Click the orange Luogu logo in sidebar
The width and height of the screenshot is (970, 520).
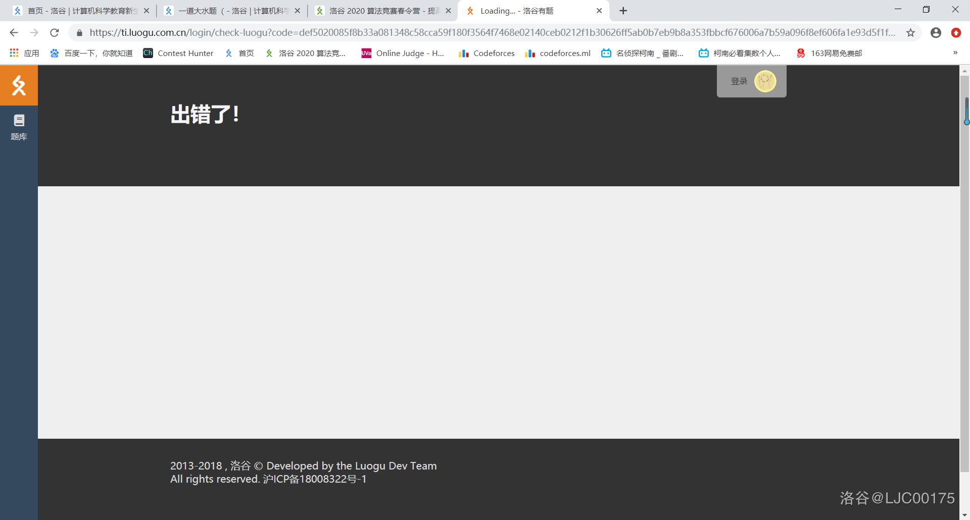(19, 85)
